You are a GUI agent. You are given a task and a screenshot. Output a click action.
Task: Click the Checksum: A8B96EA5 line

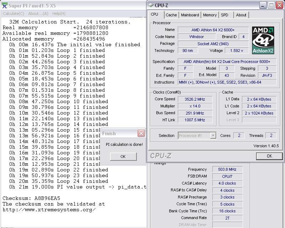(x=31, y=198)
